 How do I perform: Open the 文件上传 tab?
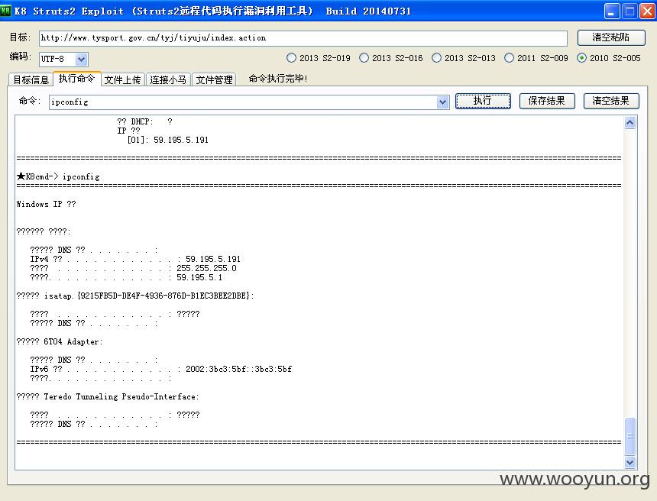point(122,79)
